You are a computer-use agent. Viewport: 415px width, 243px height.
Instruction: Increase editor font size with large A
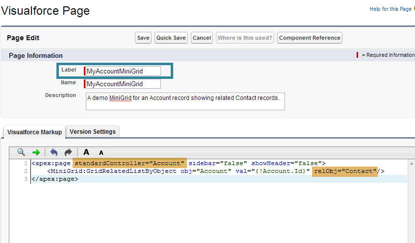86,152
